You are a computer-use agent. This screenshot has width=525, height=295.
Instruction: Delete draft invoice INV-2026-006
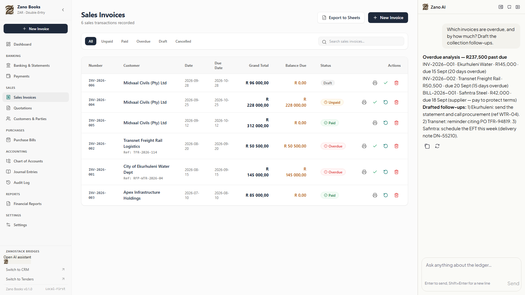pos(396,83)
